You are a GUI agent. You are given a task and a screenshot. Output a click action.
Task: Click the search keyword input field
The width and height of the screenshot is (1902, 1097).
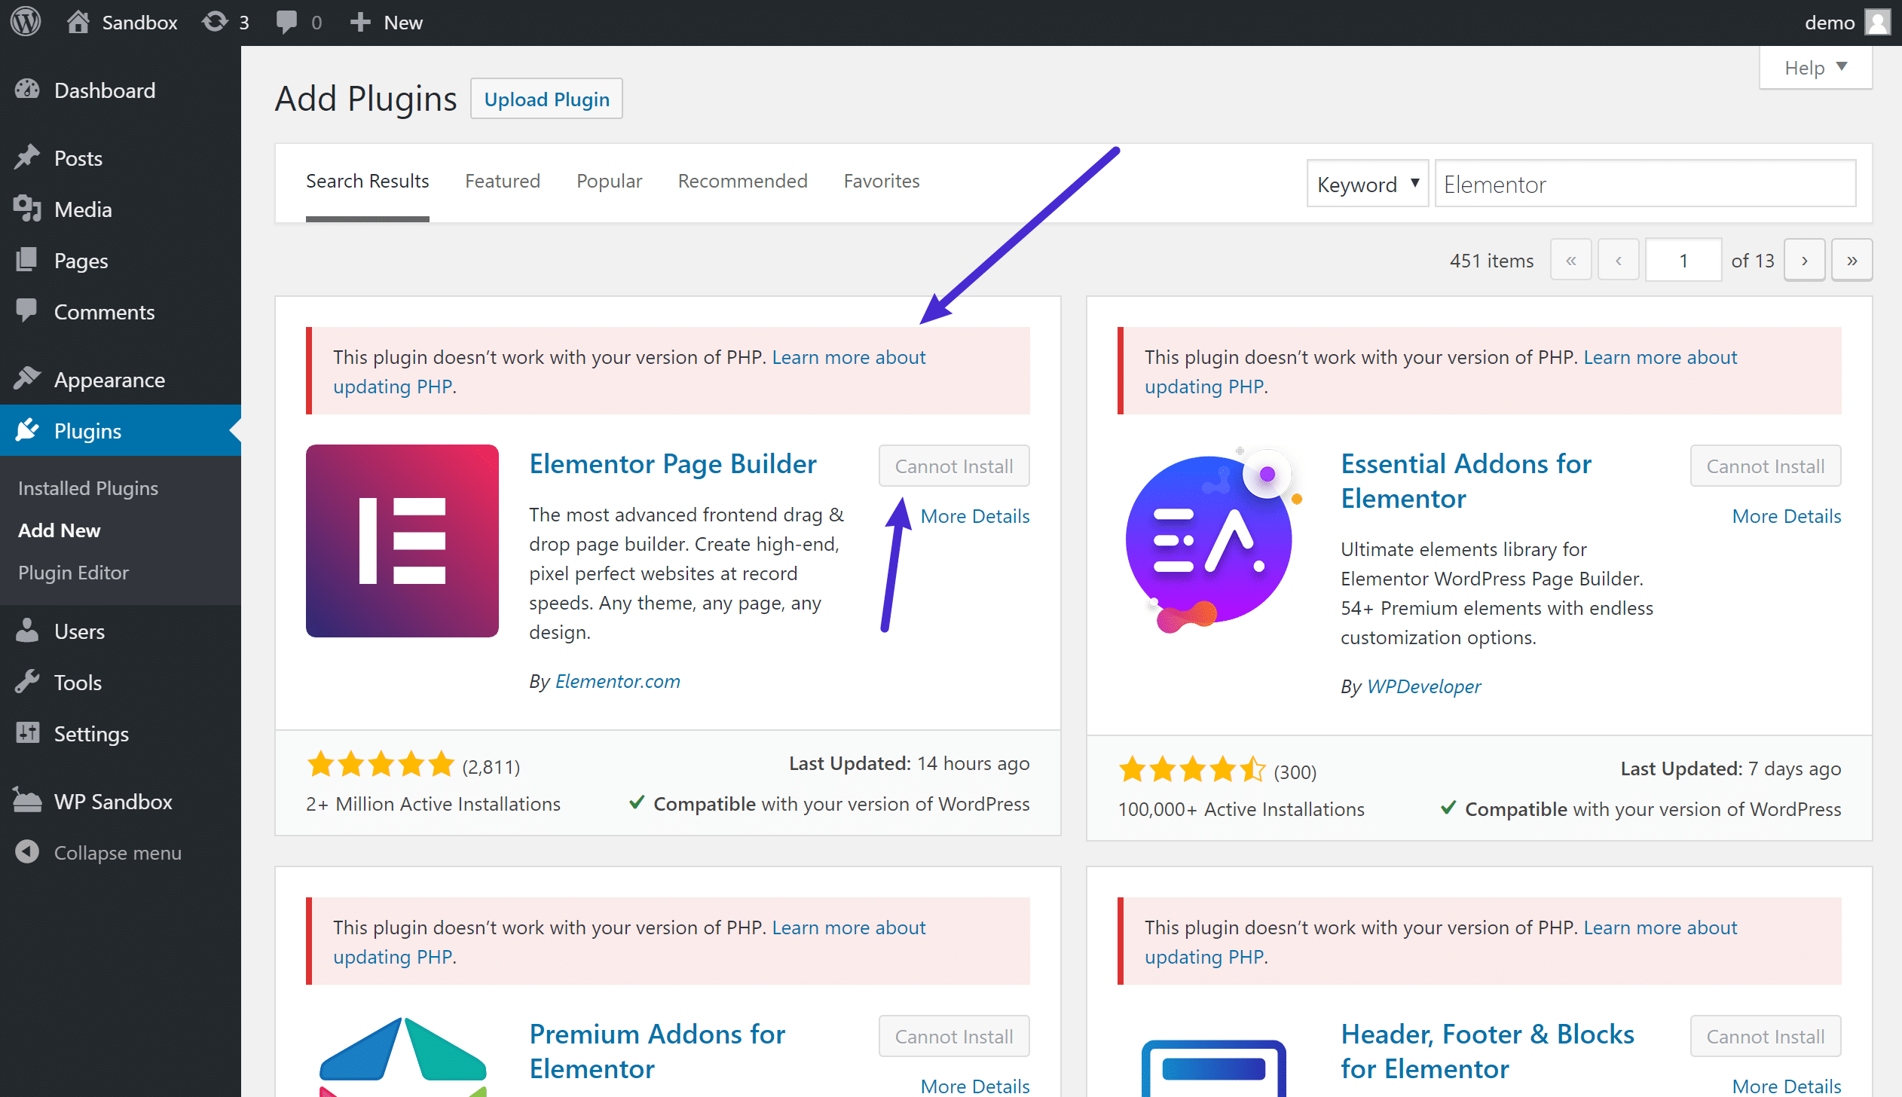(1646, 183)
